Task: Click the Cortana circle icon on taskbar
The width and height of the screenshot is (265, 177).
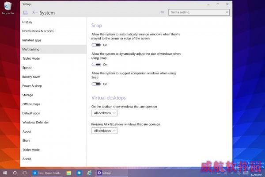Action: tap(15, 173)
